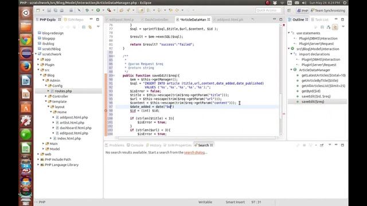Expand the Model folder in tree
Image resolution: width=367 pixels, height=206 pixels.
(x=44, y=149)
